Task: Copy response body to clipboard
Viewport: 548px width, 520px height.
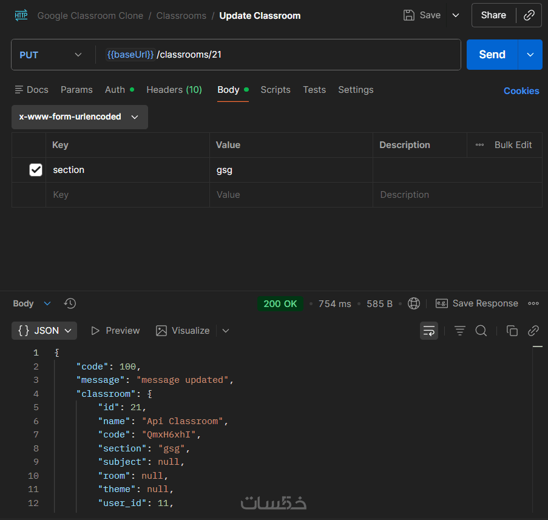Action: coord(512,331)
